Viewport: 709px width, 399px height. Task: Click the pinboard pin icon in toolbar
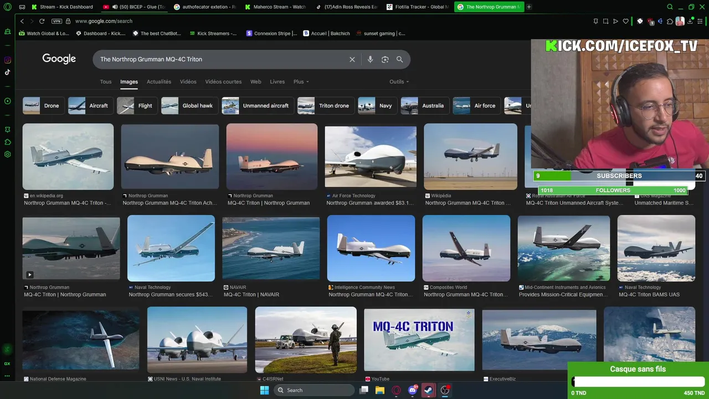tap(595, 21)
